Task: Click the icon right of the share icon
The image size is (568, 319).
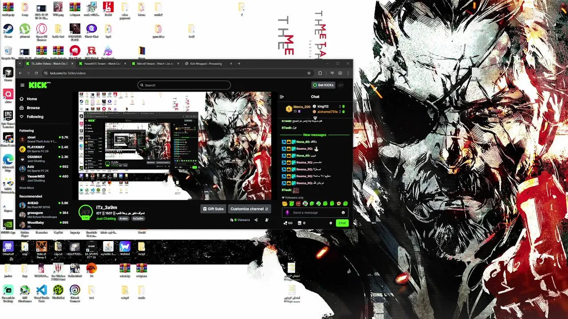Action: pyautogui.click(x=267, y=220)
